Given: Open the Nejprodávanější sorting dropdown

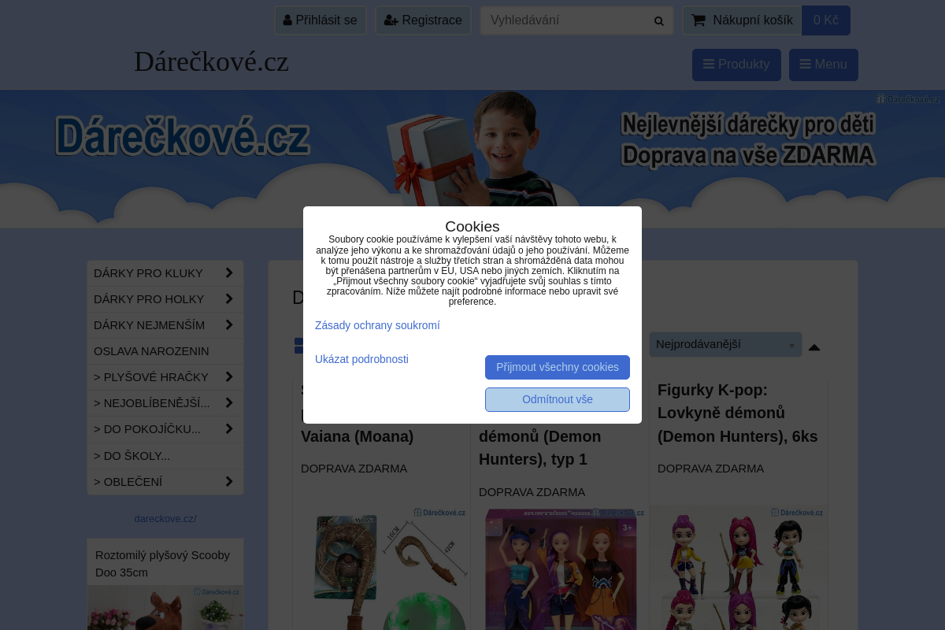Looking at the screenshot, I should pyautogui.click(x=725, y=344).
